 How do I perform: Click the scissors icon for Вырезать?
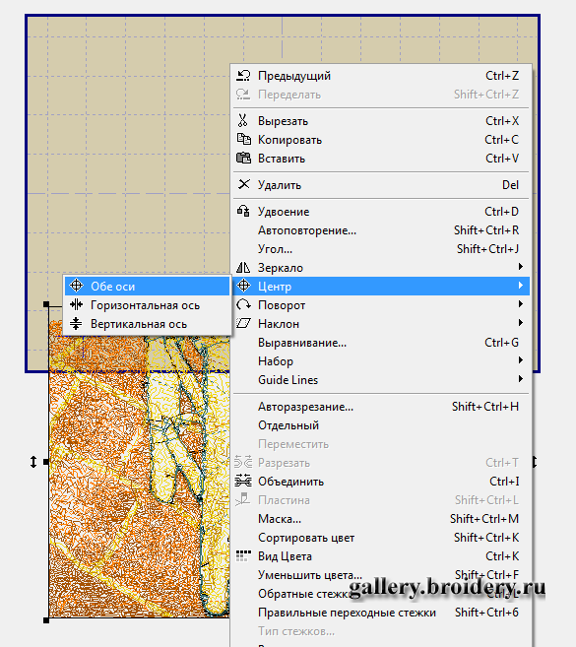pyautogui.click(x=243, y=120)
